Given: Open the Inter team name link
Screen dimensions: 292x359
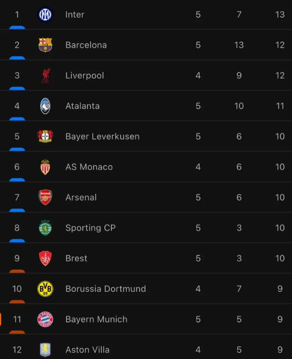Looking at the screenshot, I should (75, 14).
